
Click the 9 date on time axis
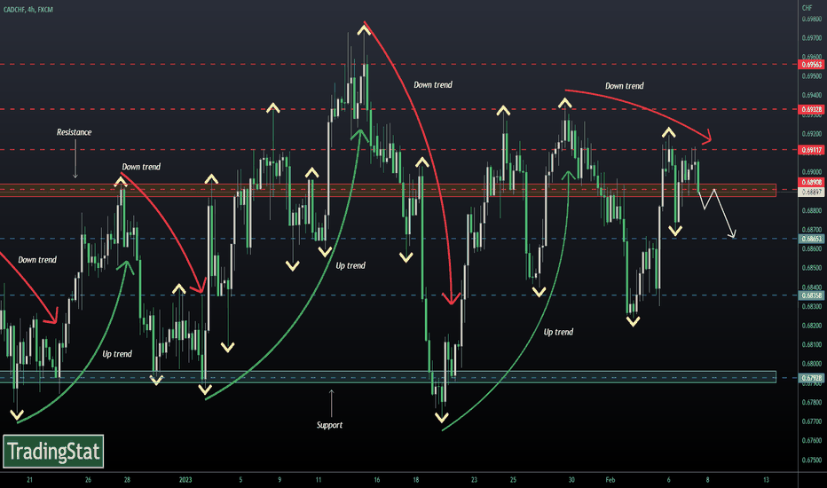[x=280, y=480]
